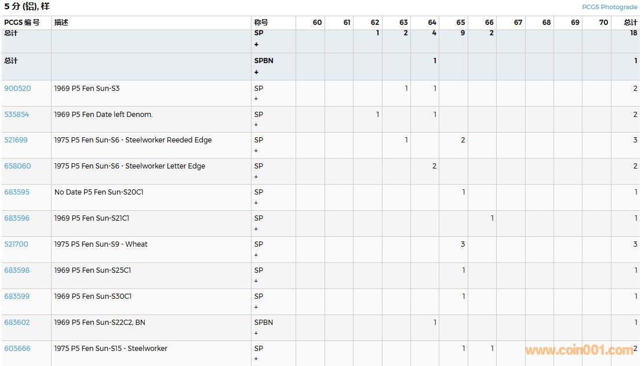Select PCGS number 683595

(x=17, y=192)
